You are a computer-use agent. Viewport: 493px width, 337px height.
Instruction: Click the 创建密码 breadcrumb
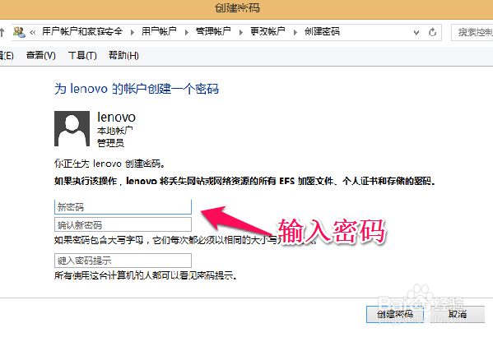click(322, 31)
